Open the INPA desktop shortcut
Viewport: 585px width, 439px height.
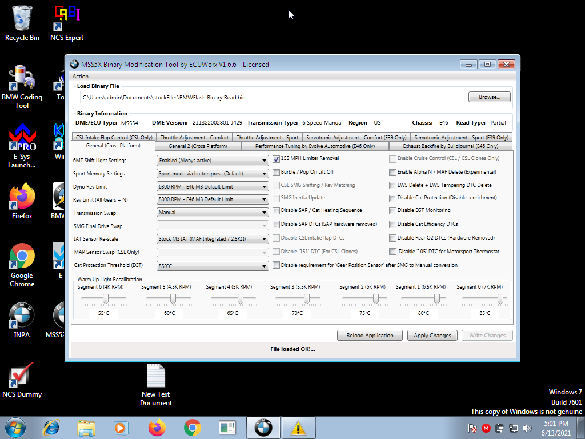(22, 318)
